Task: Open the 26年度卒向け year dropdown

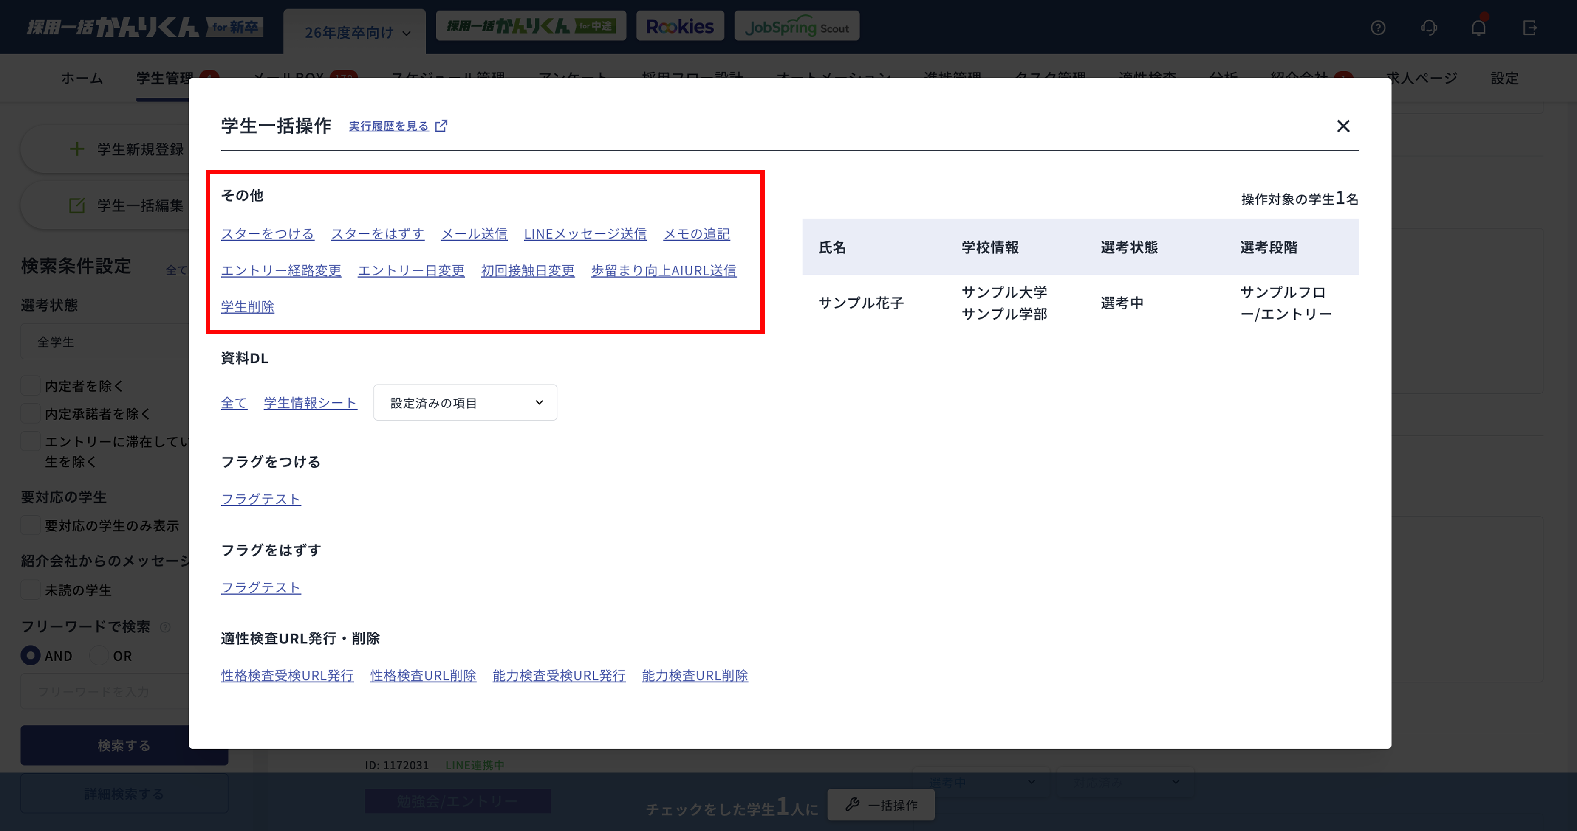Action: (356, 32)
